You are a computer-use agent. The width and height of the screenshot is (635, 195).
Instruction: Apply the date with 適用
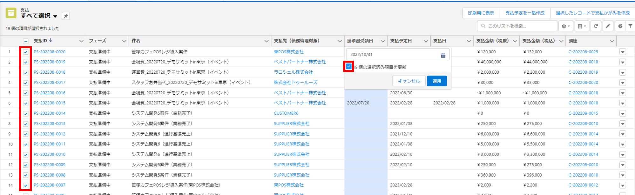[437, 81]
